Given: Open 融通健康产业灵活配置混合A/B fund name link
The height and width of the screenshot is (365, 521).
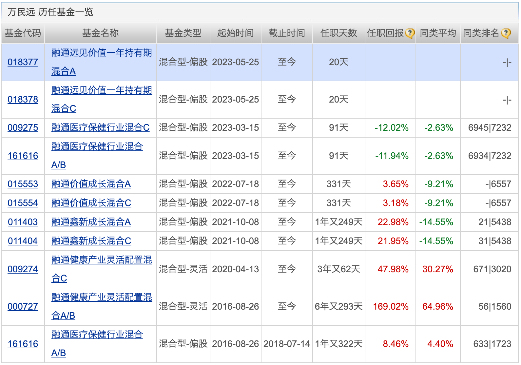Looking at the screenshot, I should [x=102, y=306].
